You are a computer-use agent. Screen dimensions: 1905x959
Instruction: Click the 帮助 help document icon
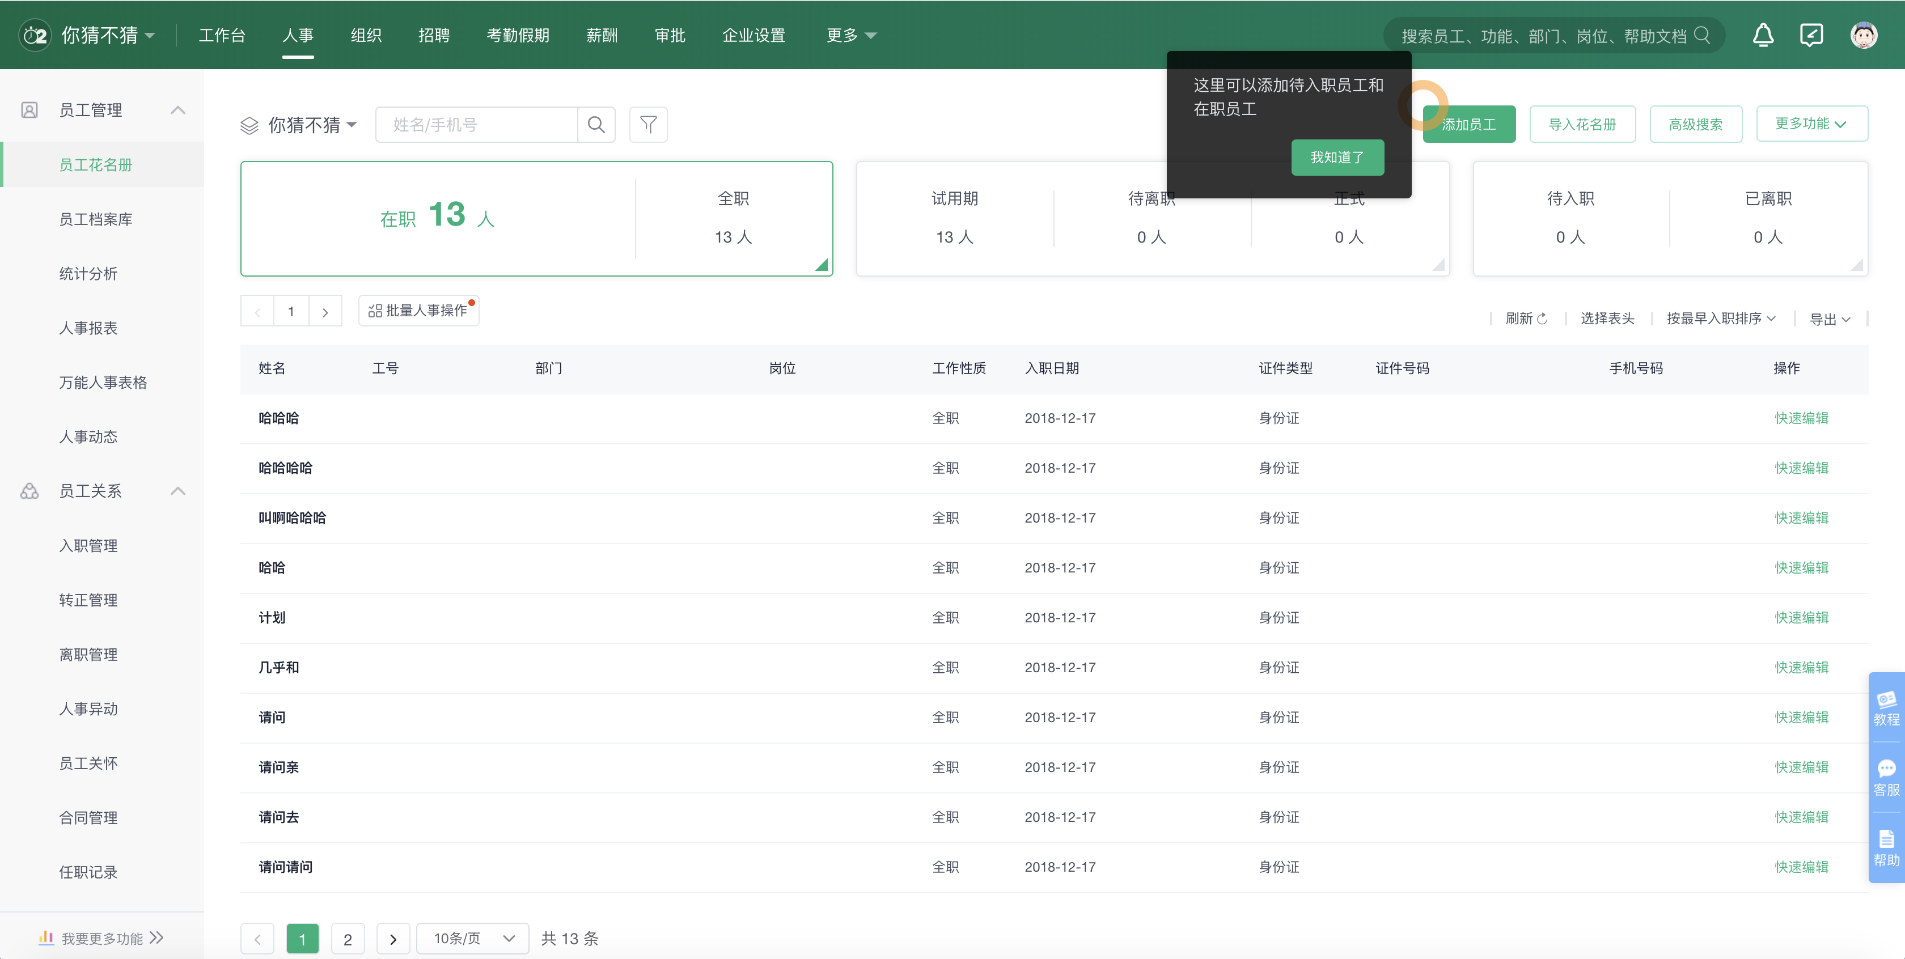(x=1886, y=848)
